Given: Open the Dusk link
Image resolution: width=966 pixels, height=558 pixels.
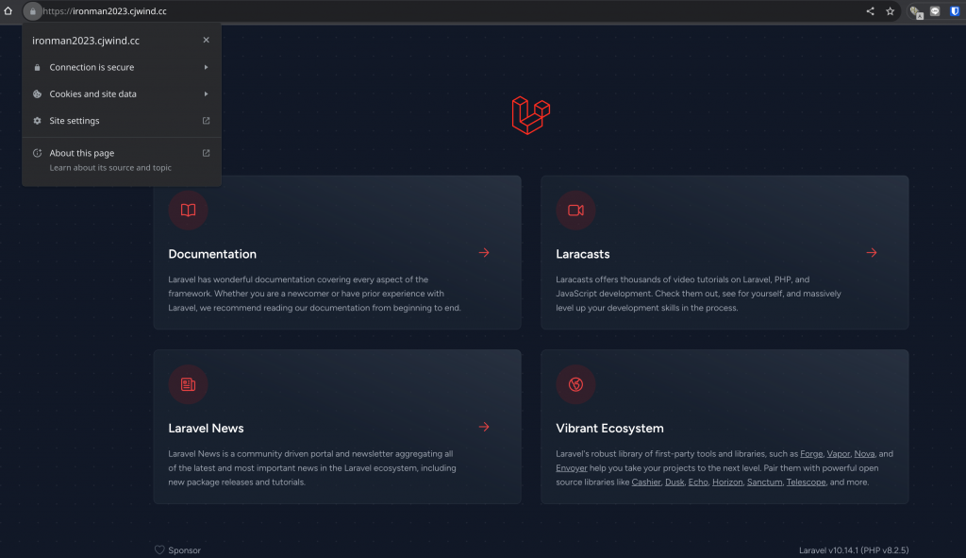Looking at the screenshot, I should pyautogui.click(x=675, y=482).
